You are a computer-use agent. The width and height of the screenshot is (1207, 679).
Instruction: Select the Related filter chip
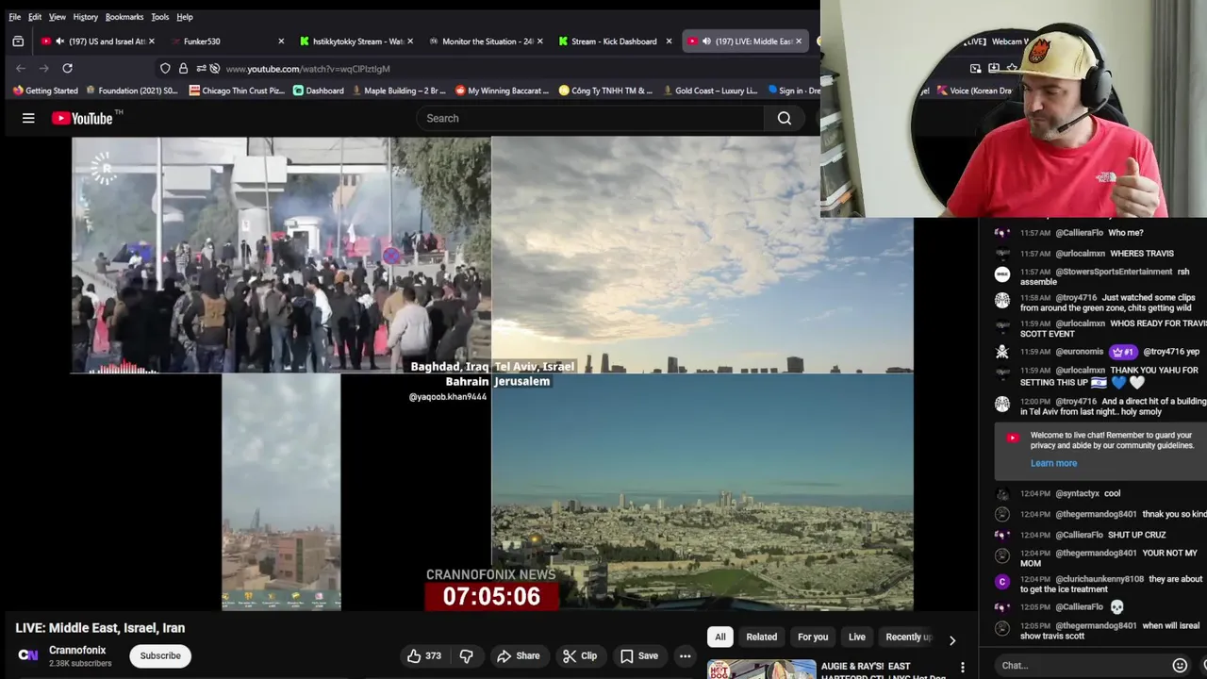762,637
